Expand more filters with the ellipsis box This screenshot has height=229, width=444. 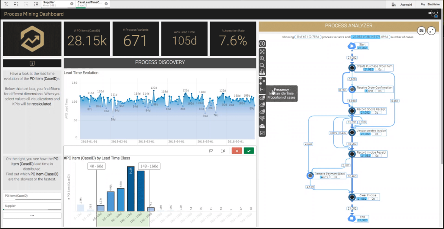[x=32, y=215]
